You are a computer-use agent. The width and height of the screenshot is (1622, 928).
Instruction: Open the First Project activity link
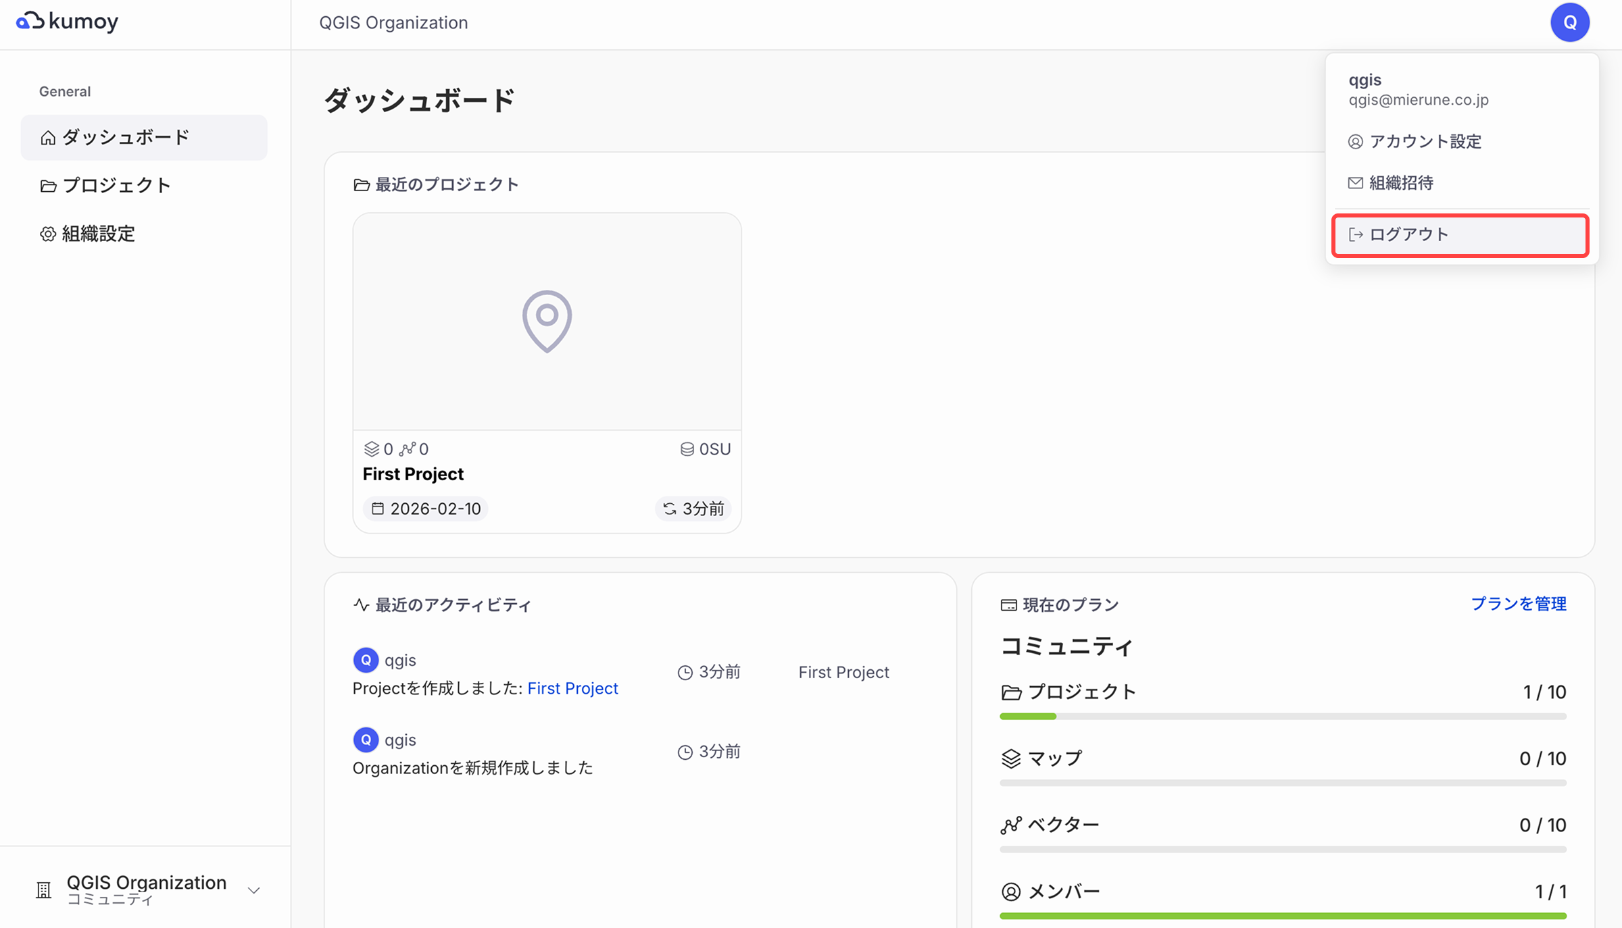click(x=572, y=688)
